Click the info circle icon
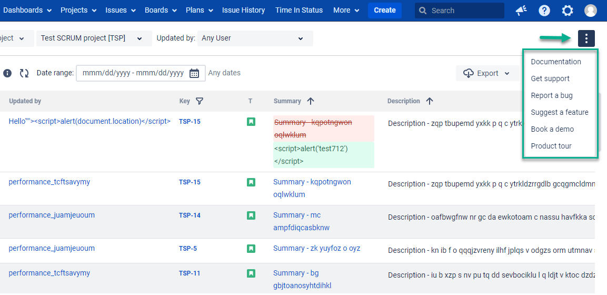This screenshot has height=295, width=607. [7, 73]
